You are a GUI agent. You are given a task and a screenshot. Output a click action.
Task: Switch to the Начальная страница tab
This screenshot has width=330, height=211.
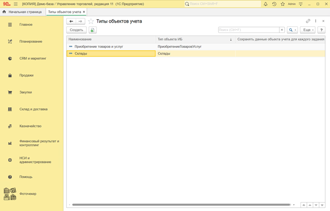(x=22, y=11)
